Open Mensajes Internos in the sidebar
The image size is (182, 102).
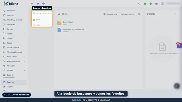click(14, 52)
